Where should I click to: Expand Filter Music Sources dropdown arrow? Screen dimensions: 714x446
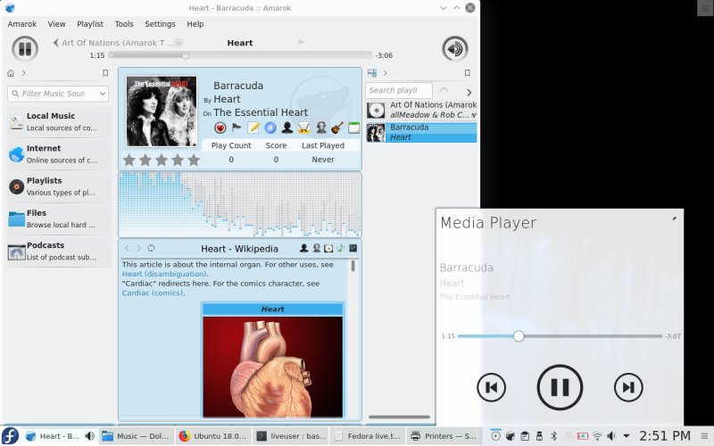point(103,94)
